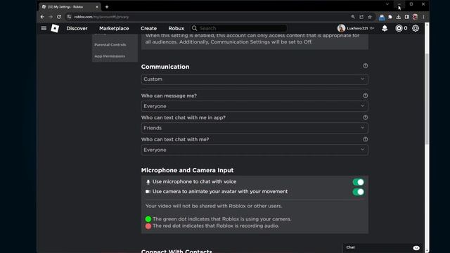Open the Robux menu

pos(176,28)
